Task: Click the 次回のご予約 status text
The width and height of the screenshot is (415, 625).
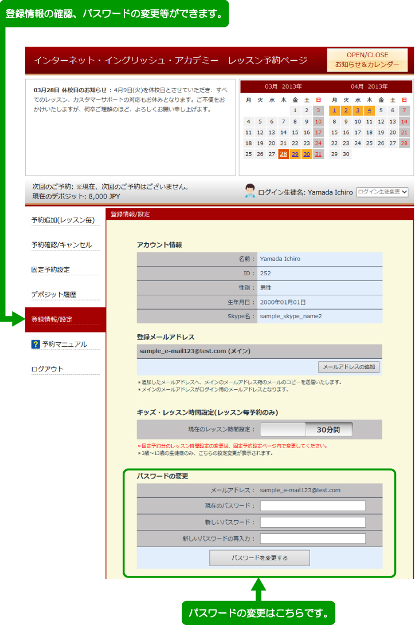Action: click(x=111, y=187)
